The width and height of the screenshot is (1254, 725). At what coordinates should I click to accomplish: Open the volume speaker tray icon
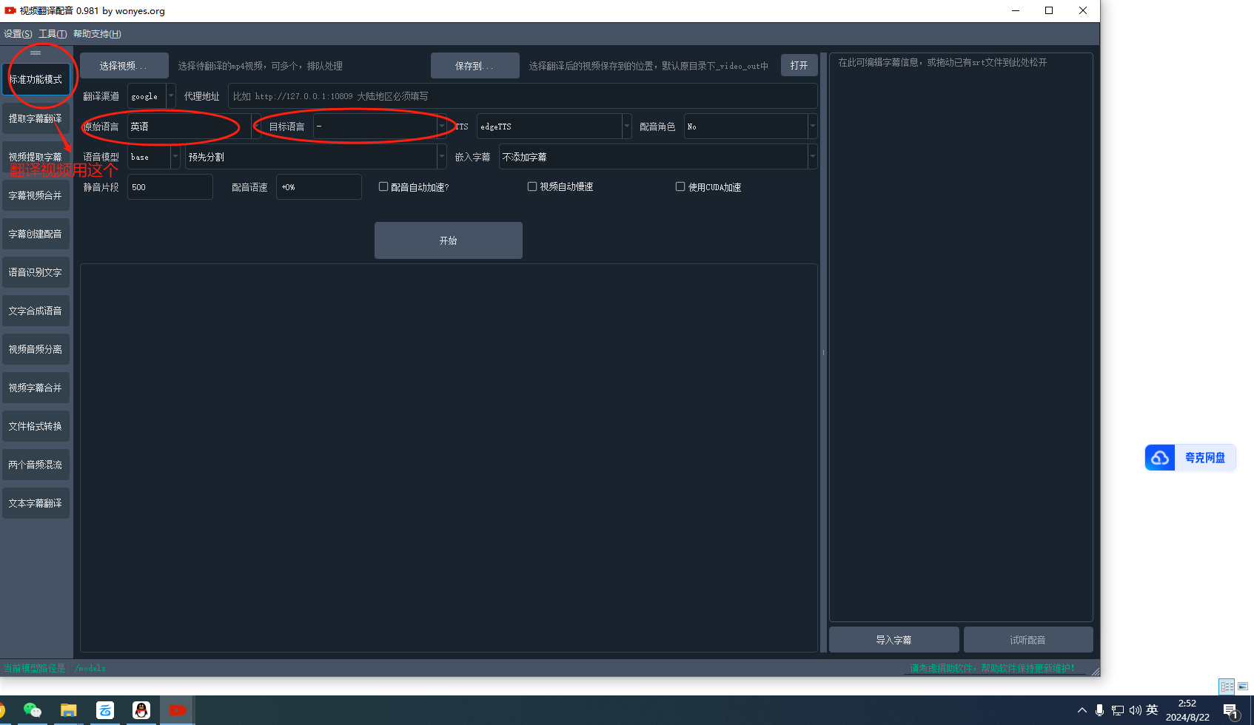pyautogui.click(x=1134, y=710)
